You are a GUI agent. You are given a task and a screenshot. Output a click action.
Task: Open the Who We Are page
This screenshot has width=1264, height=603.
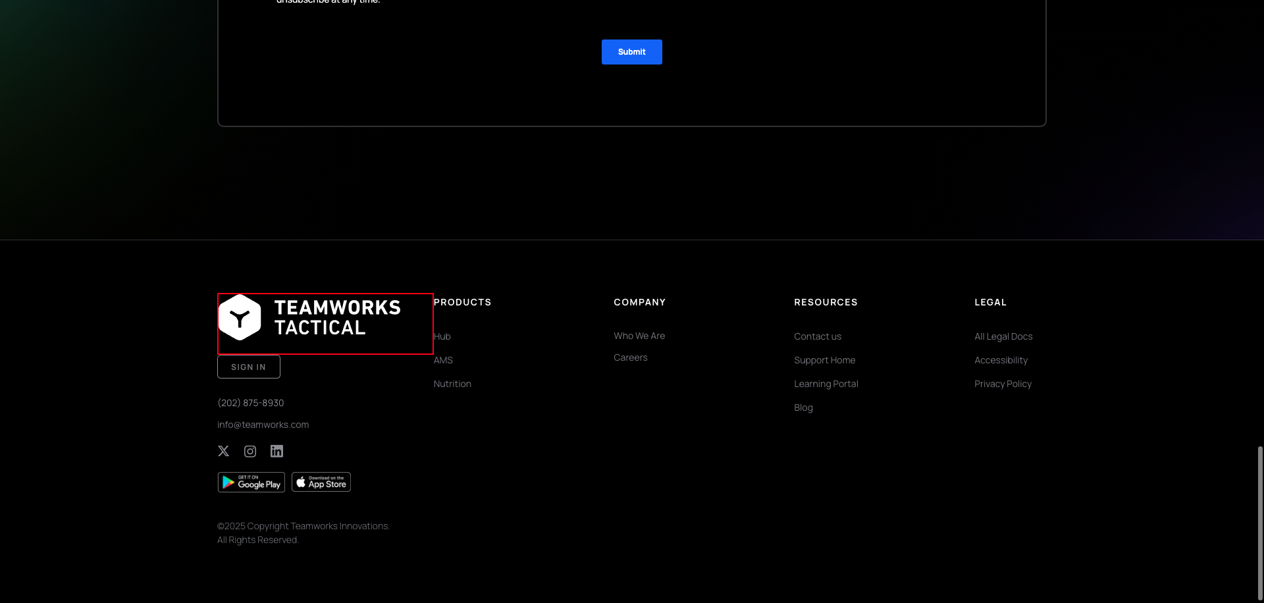click(639, 336)
